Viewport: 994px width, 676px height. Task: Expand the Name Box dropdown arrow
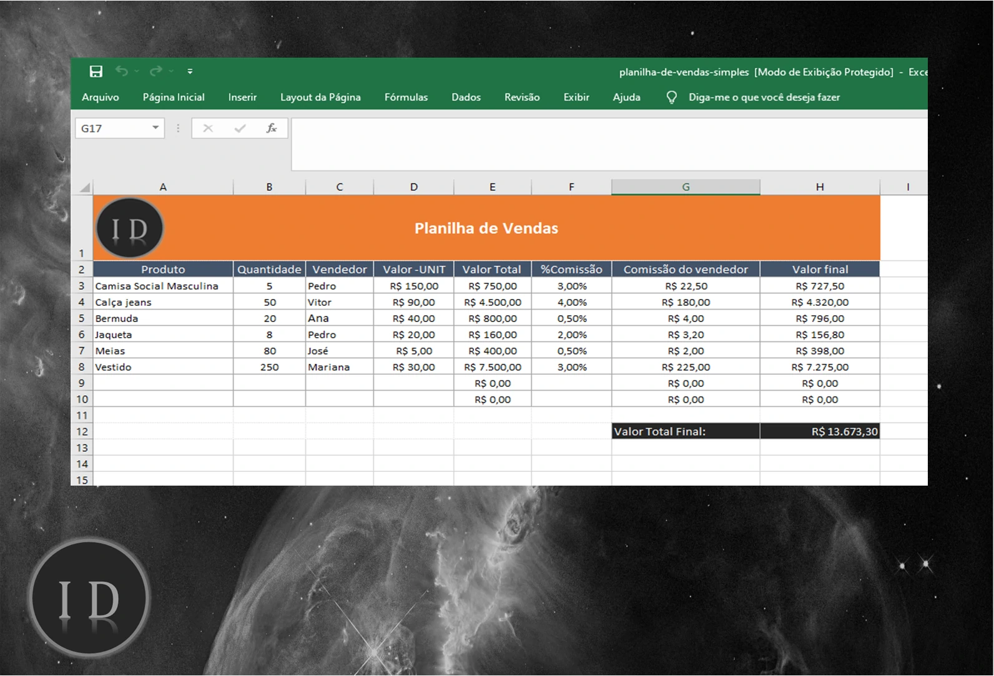[155, 128]
